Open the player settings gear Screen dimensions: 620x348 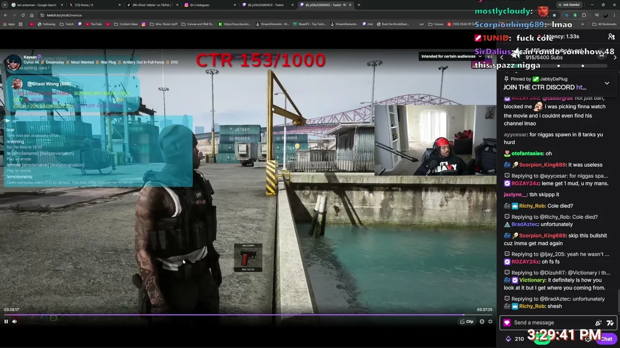tap(482, 321)
